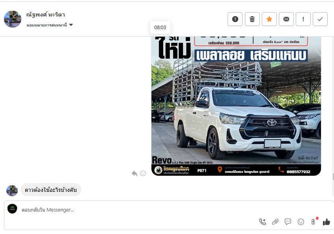Open the assign conversation dropdown

[x=50, y=25]
